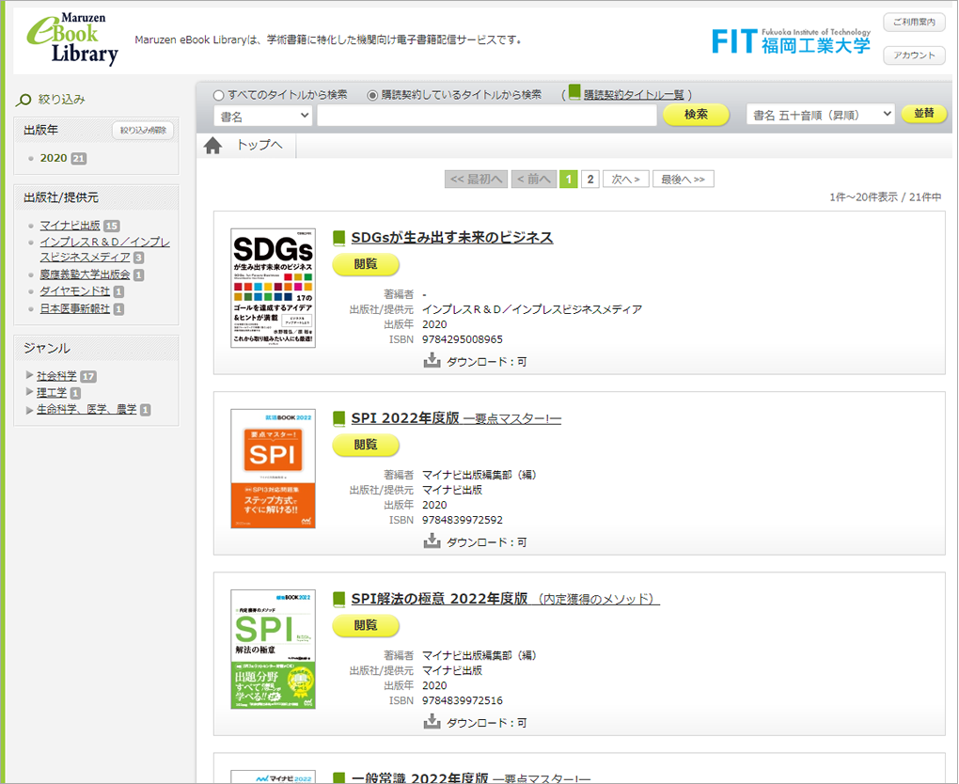Open the 書名 五十音順（昇順） sort dropdown
Viewport: 959px width, 784px height.
[820, 115]
